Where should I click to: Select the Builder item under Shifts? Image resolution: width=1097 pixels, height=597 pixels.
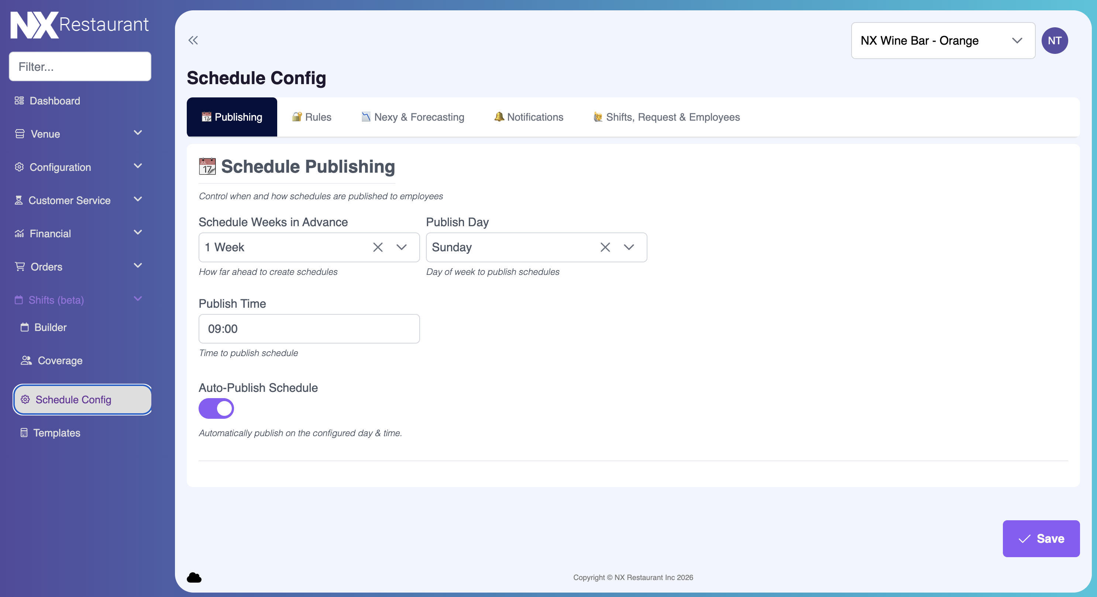click(x=50, y=327)
